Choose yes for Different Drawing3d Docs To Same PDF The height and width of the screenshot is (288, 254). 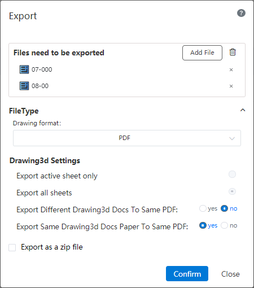point(203,208)
